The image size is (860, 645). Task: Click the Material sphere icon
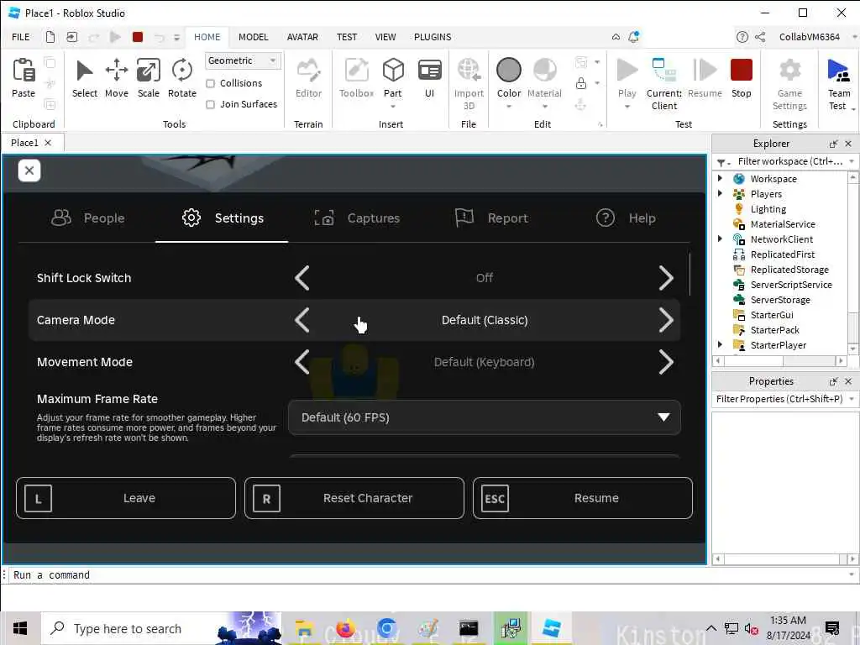point(544,71)
